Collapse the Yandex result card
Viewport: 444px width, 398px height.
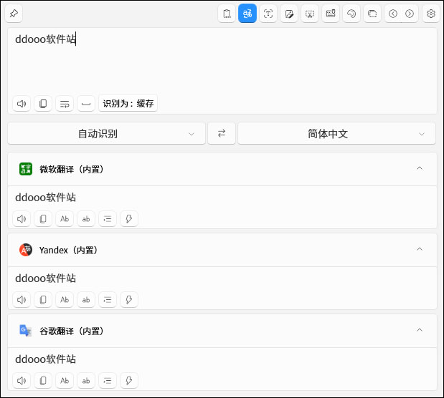tap(420, 249)
